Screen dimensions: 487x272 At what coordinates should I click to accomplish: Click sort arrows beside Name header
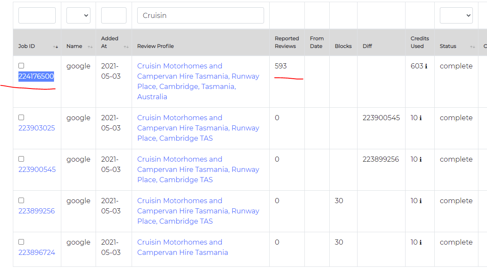90,47
